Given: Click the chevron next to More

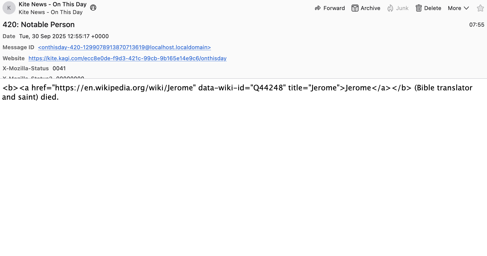Looking at the screenshot, I should tap(466, 8).
